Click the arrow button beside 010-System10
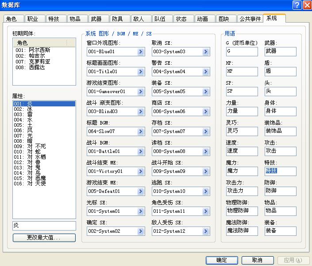This screenshot has height=266, width=312. coord(205,191)
